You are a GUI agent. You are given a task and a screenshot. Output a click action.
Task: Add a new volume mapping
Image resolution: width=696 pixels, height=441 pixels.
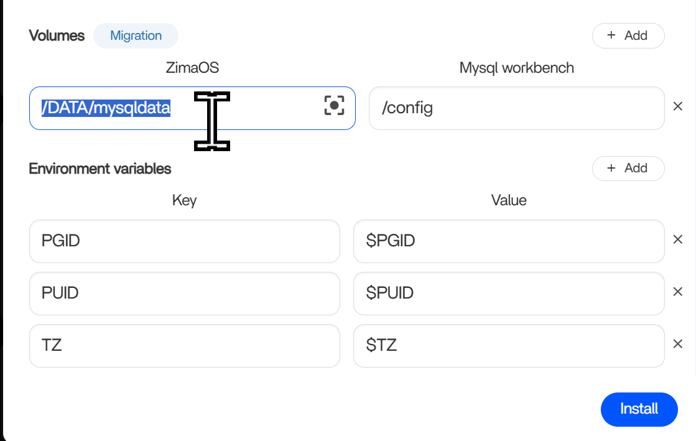point(628,35)
